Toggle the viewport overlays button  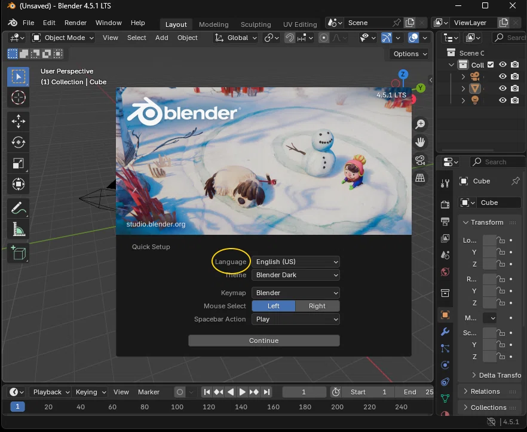(413, 38)
